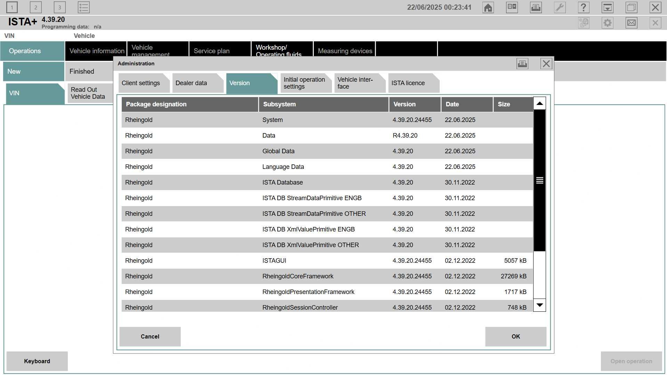The image size is (667, 375).
Task: Click the print icon in top toolbar
Action: pos(536,7)
